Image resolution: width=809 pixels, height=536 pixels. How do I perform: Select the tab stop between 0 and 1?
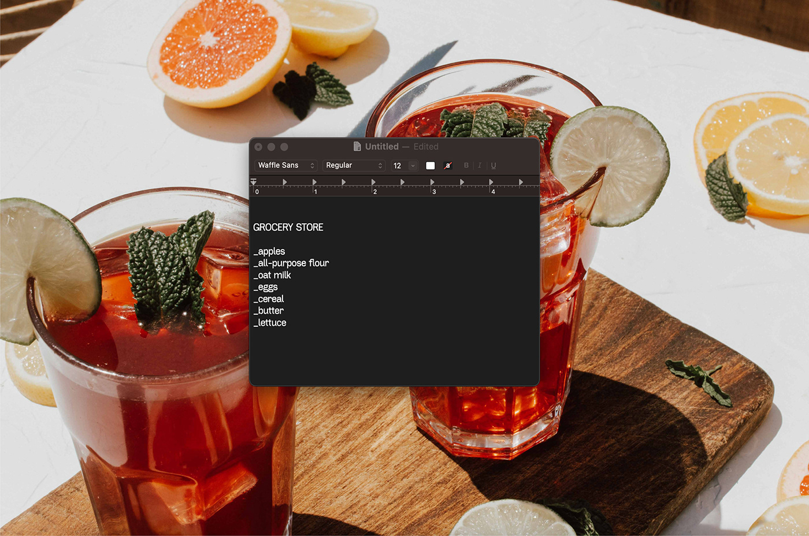click(284, 182)
